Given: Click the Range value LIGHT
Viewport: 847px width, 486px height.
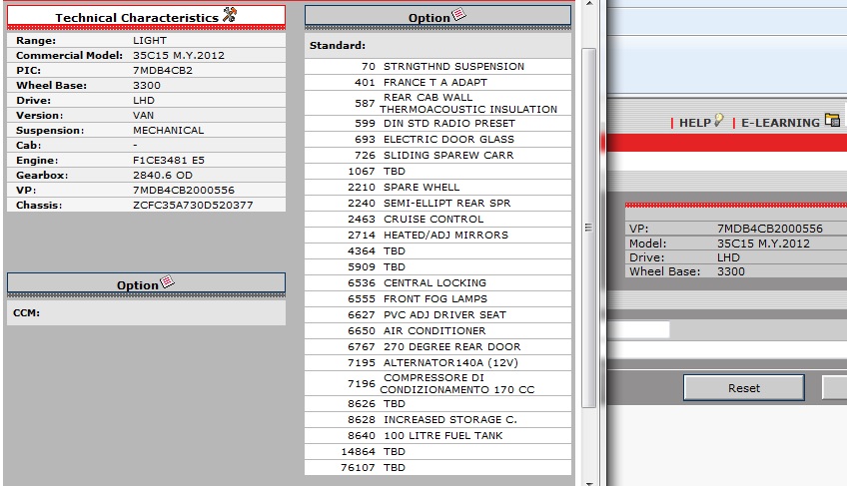Looking at the screenshot, I should (x=150, y=41).
